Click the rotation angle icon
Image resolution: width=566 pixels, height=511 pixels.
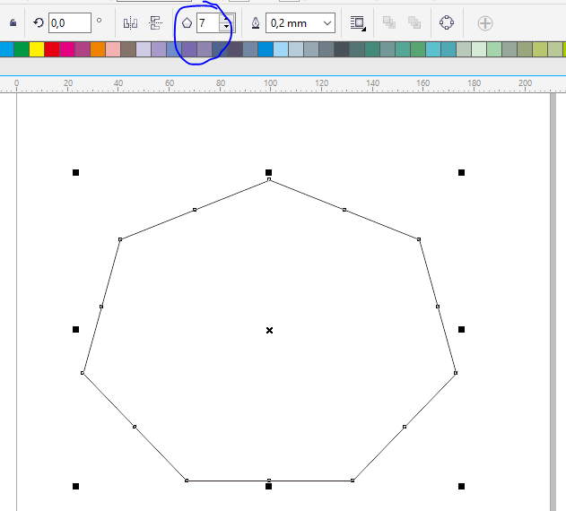(x=39, y=22)
